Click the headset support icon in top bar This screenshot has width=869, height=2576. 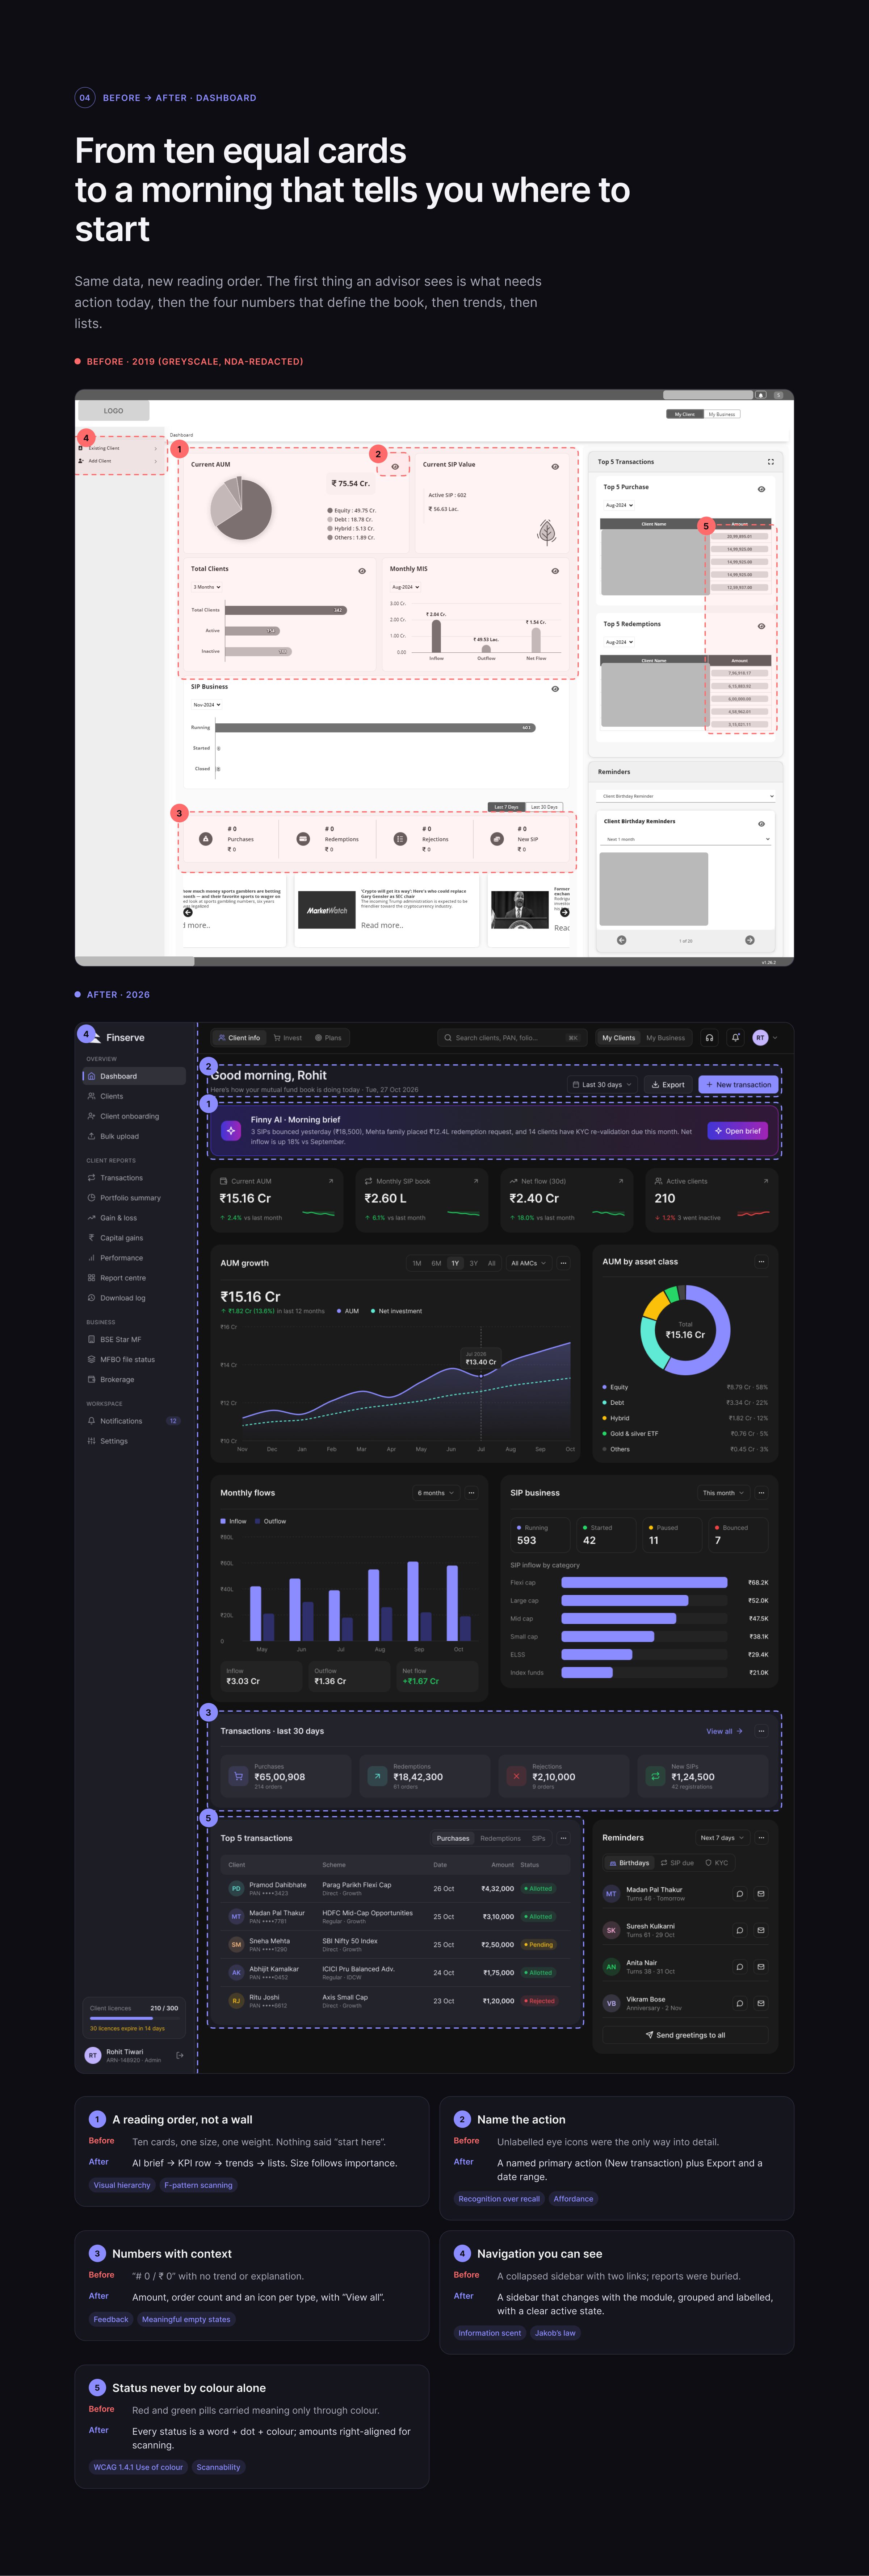pyautogui.click(x=709, y=1038)
